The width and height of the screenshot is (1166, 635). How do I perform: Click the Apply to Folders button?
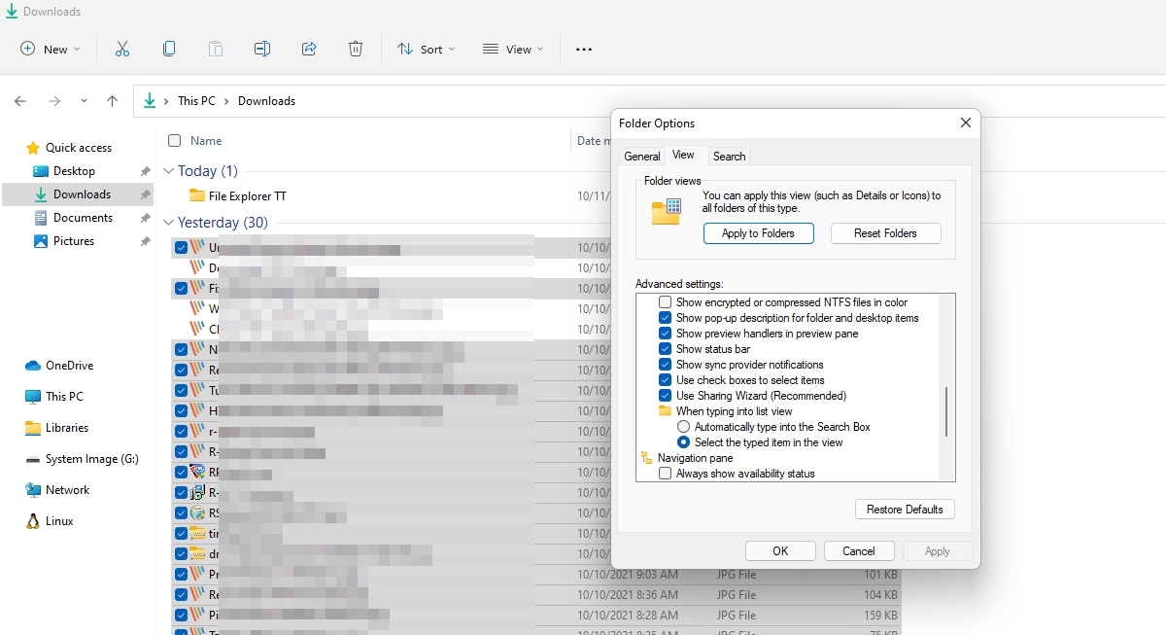(758, 233)
